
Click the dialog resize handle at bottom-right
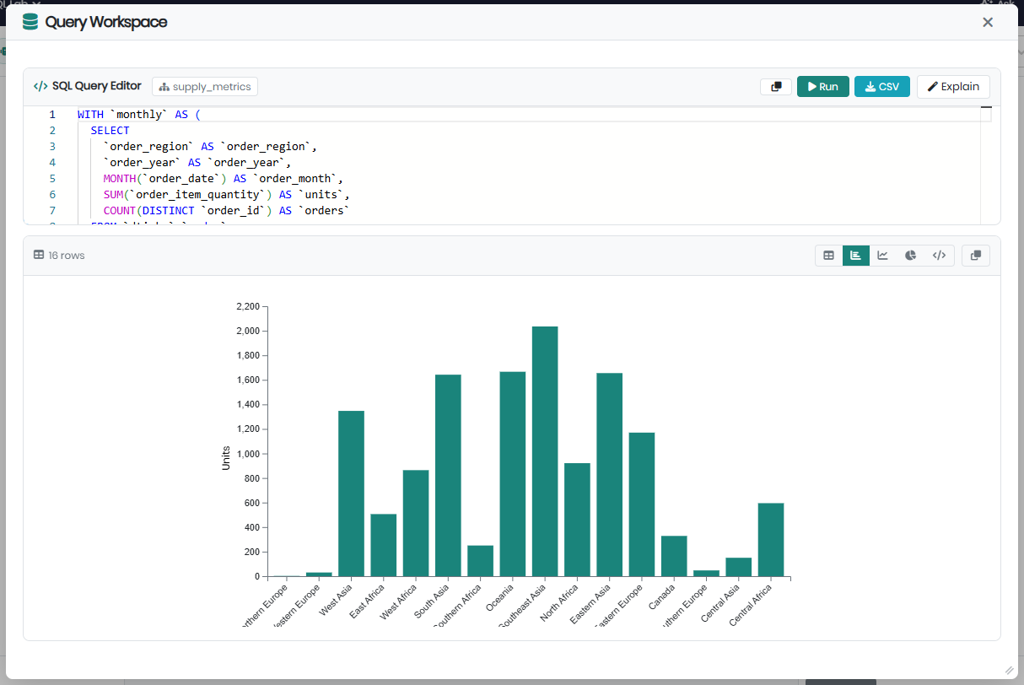click(1009, 670)
